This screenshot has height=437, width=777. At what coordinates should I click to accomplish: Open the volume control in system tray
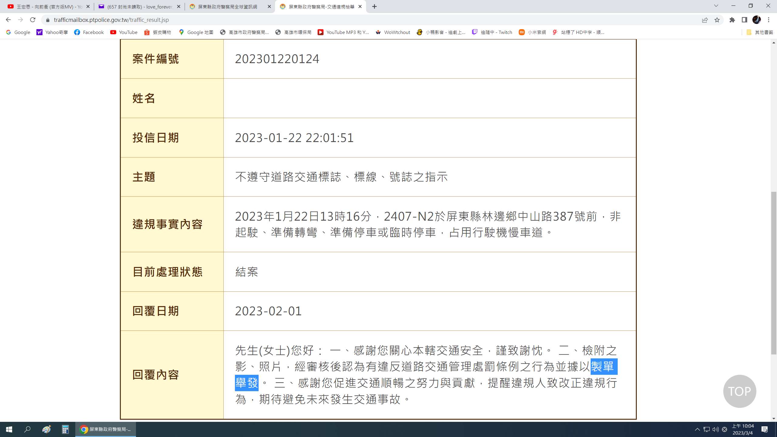(715, 429)
